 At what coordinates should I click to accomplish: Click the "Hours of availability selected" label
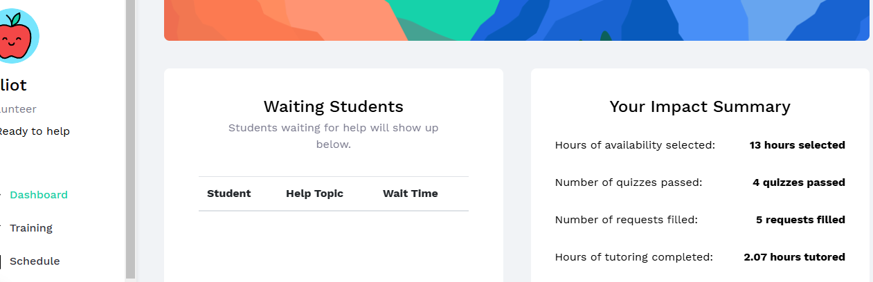(635, 145)
